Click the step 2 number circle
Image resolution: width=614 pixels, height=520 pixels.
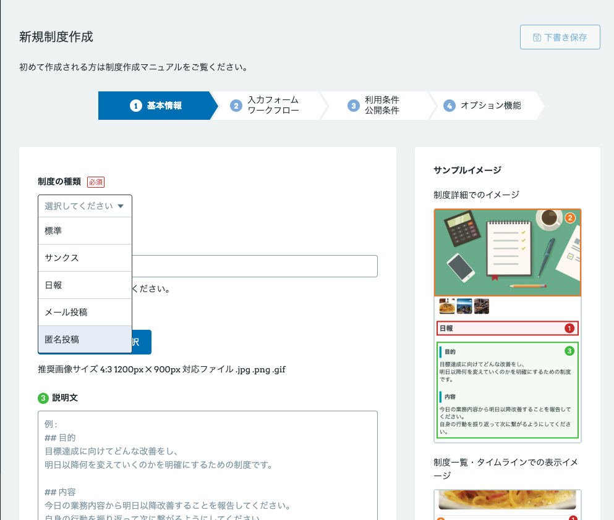click(x=236, y=106)
